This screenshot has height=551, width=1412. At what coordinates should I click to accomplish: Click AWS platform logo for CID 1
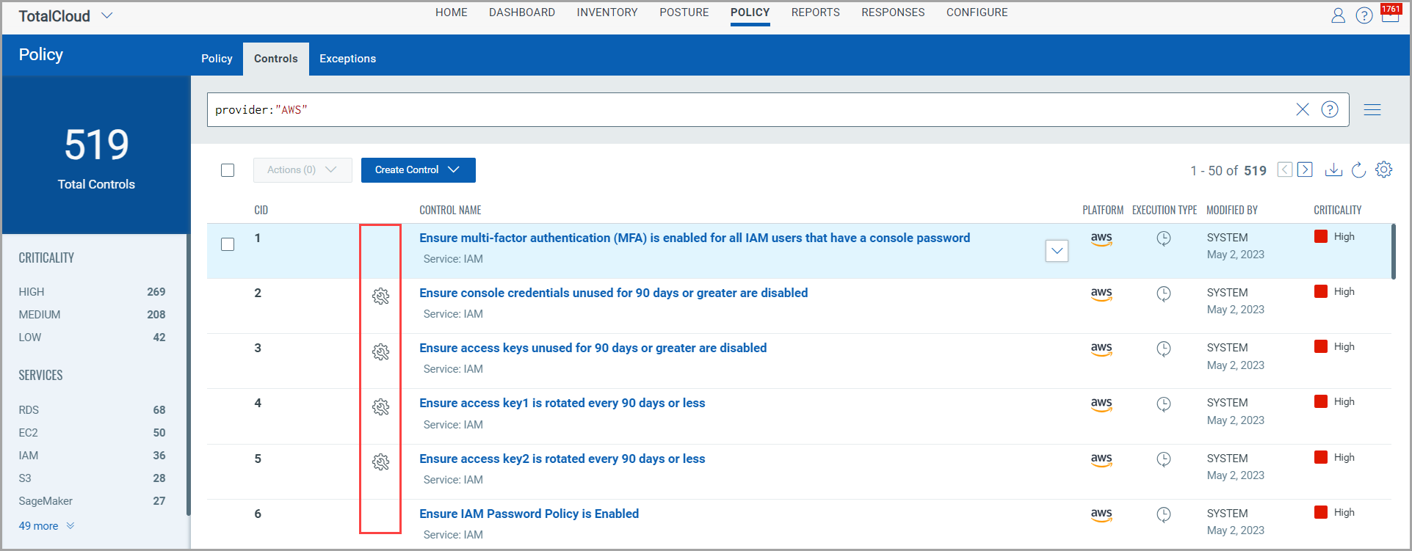[x=1101, y=239]
